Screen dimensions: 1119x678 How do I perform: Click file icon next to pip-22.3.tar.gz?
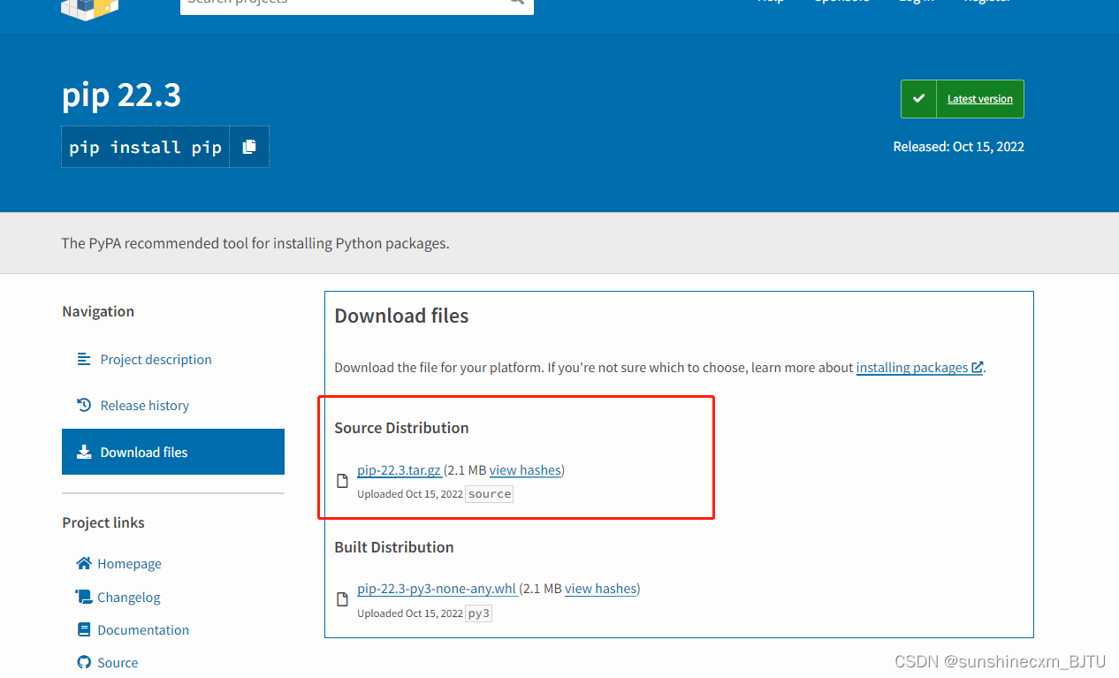pos(342,481)
